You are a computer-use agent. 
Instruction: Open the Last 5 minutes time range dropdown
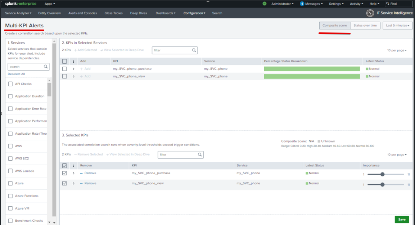pos(398,26)
